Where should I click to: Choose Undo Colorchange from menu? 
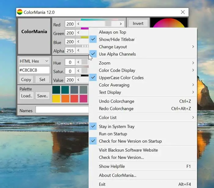(x=143, y=101)
